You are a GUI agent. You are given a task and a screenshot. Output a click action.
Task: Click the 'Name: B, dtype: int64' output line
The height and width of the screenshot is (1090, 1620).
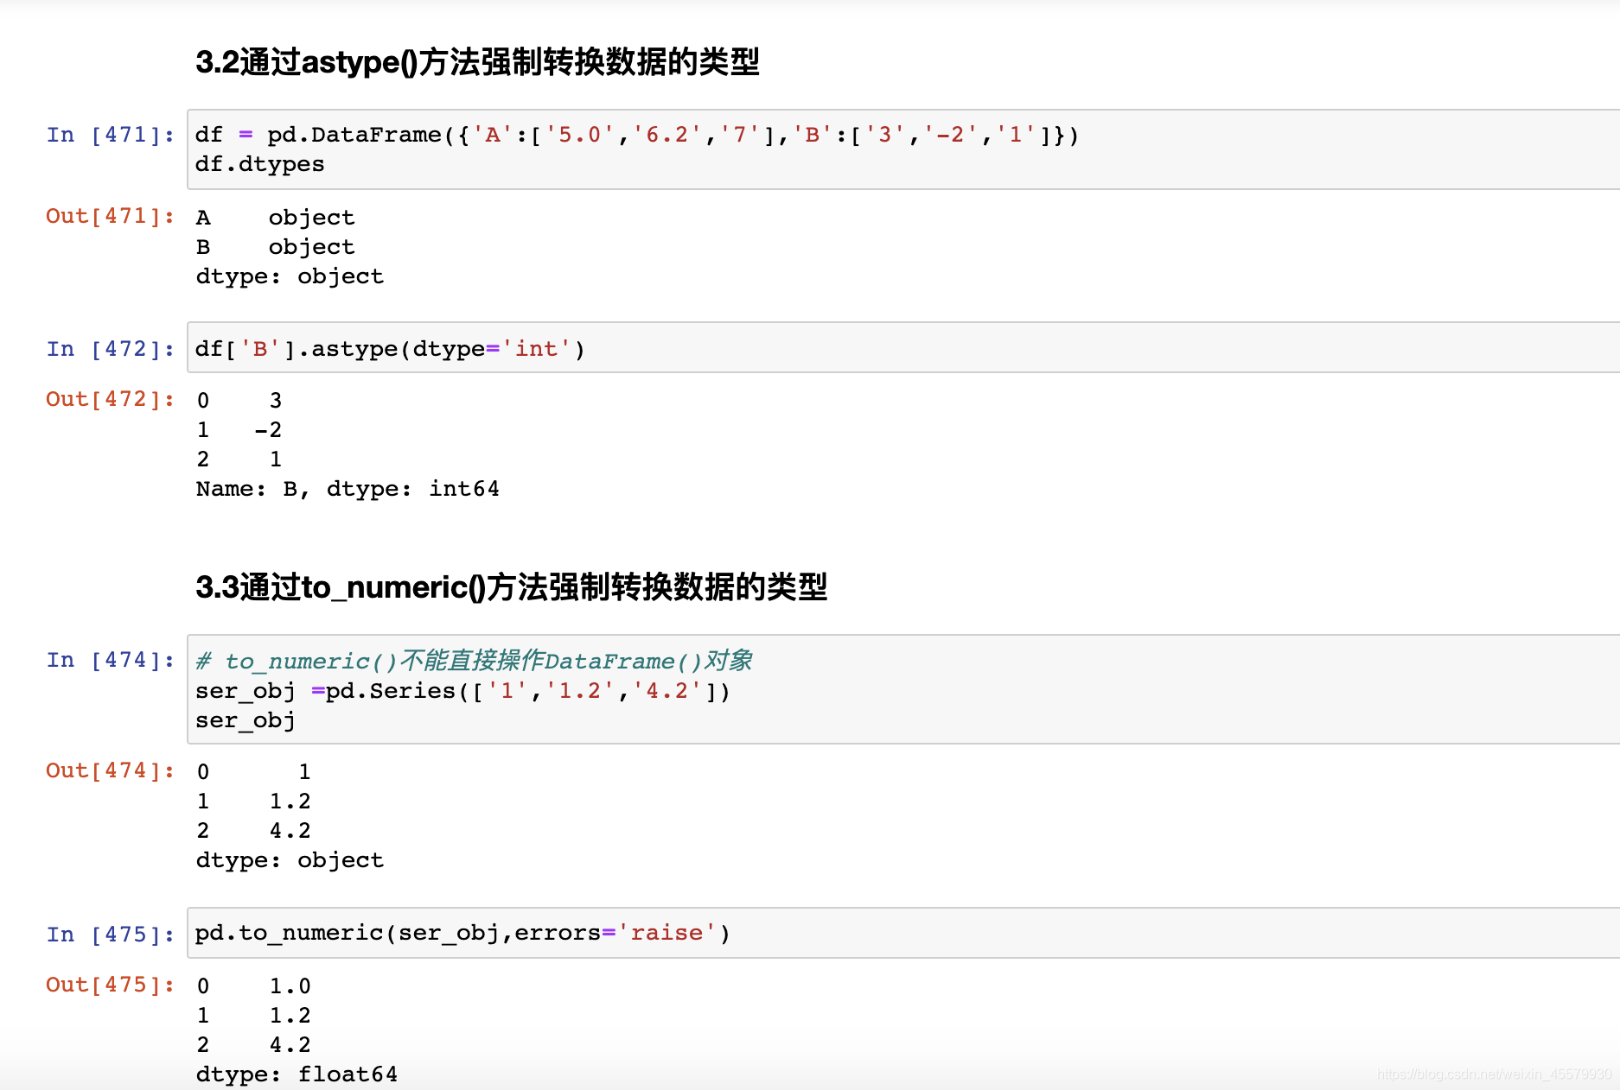348,489
